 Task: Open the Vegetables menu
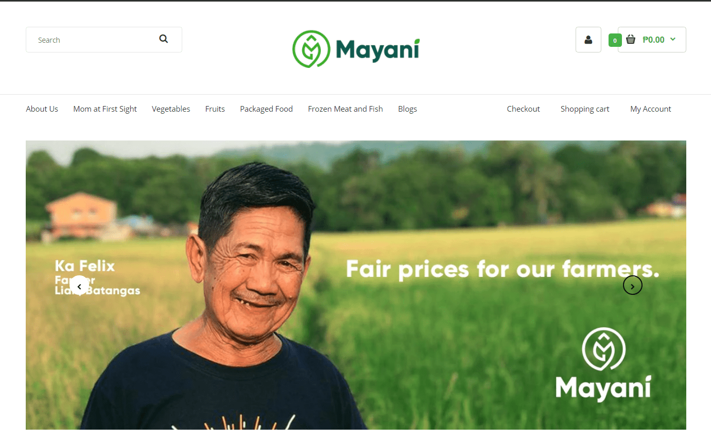click(171, 109)
